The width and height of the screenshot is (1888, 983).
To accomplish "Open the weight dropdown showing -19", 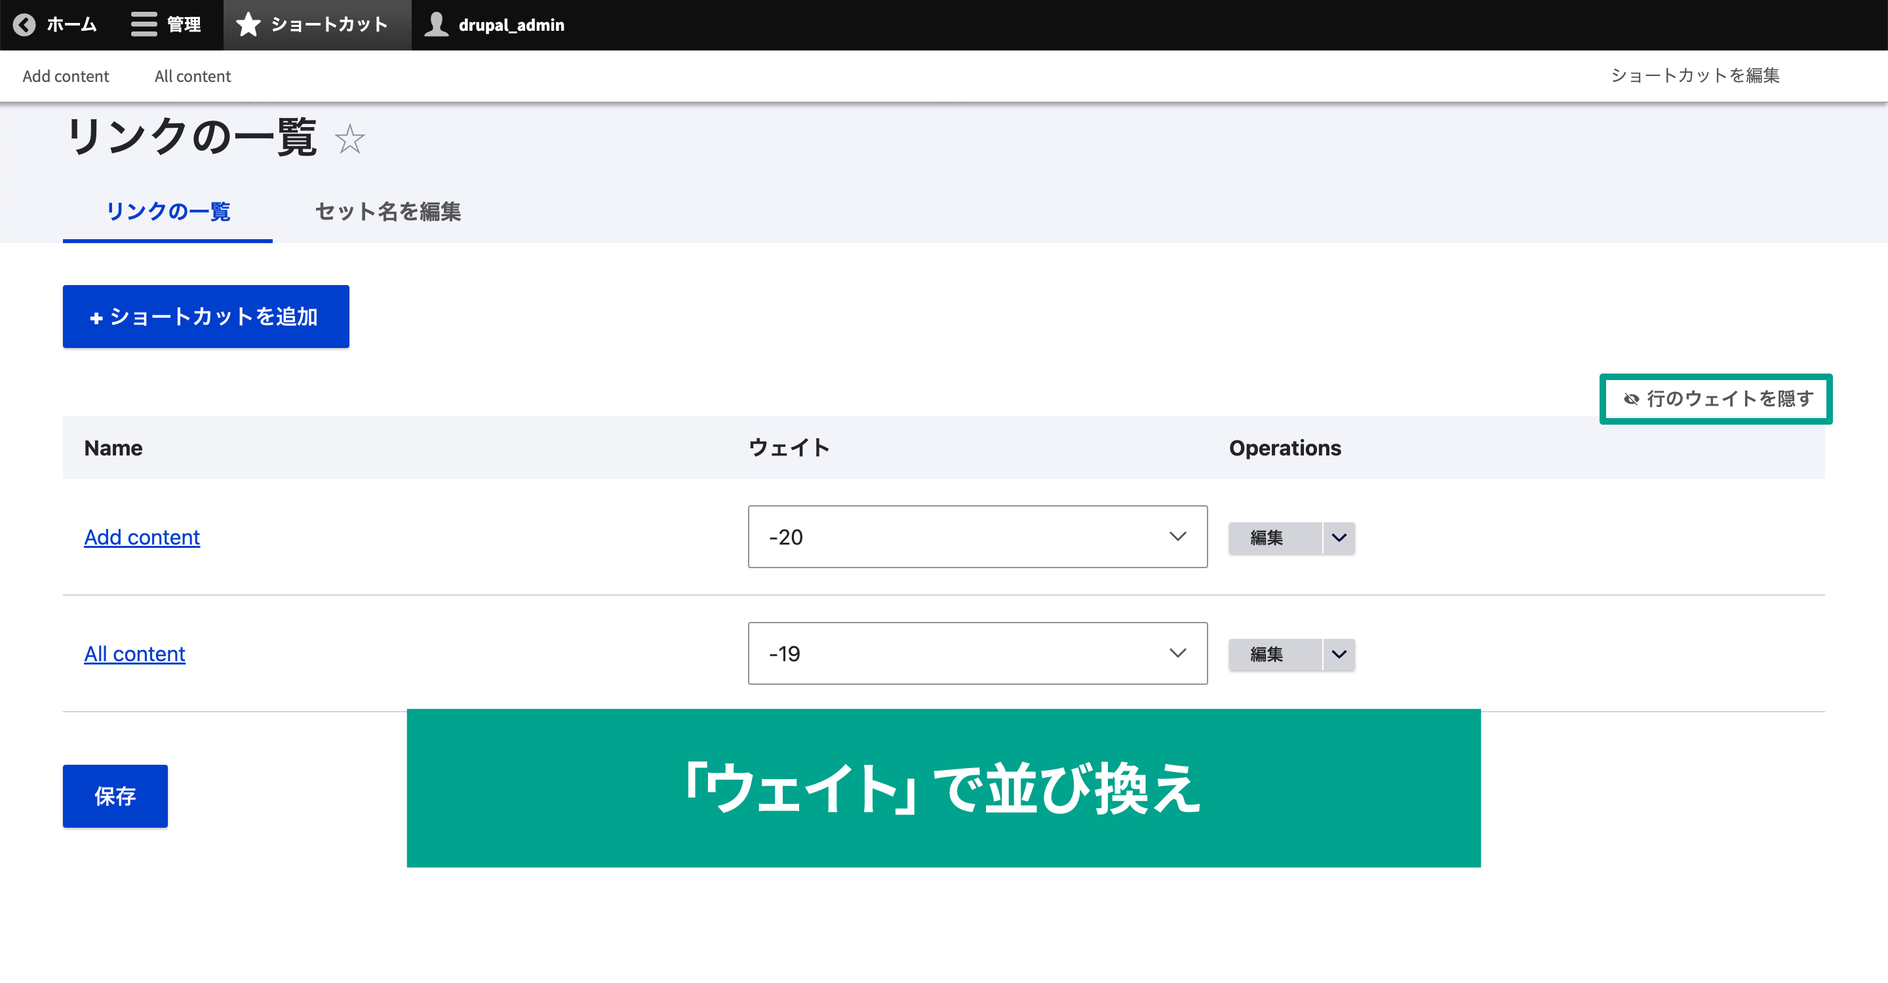I will [977, 653].
